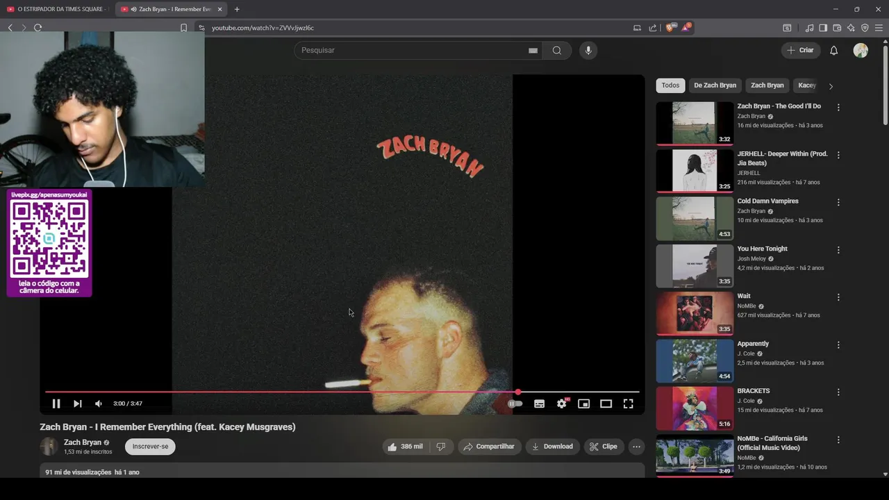Open options for The Good I'll Do video
Image resolution: width=889 pixels, height=500 pixels.
(838, 108)
